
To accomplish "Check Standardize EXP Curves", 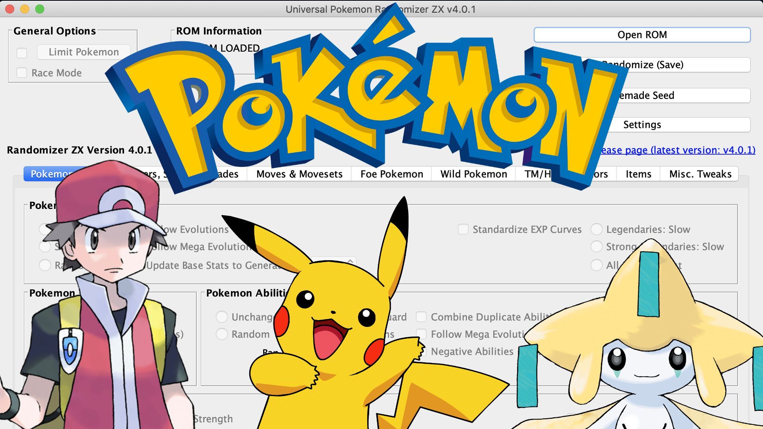I will [x=463, y=229].
